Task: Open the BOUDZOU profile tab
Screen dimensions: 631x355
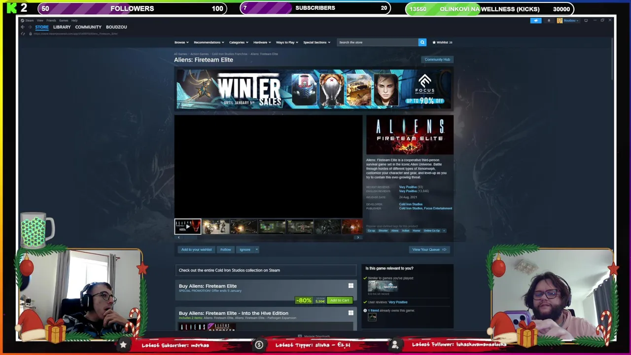Action: 116,27
